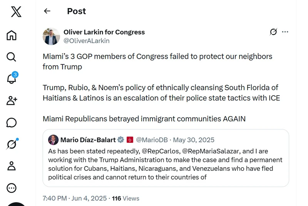Open Grok in the sidebar
This screenshot has height=206, width=308.
(12, 144)
